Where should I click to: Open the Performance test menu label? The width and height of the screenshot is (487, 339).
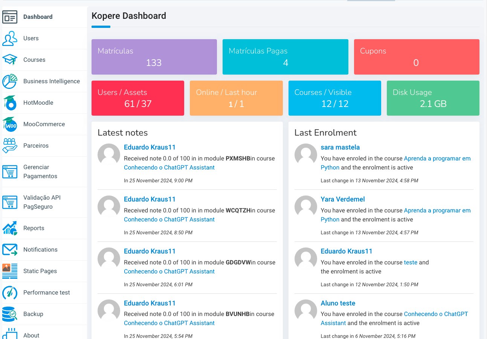point(47,293)
